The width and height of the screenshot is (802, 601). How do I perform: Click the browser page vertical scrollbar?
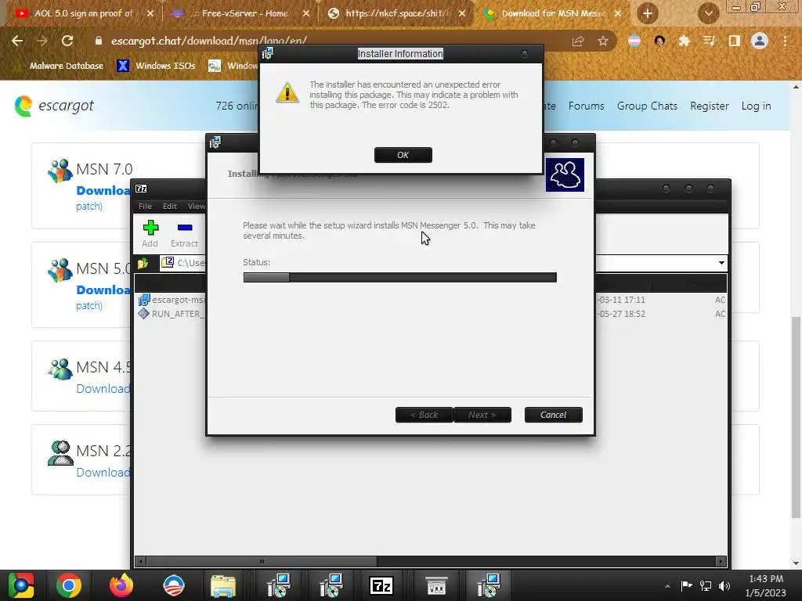click(796, 416)
